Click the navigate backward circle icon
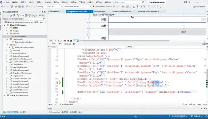 pyautogui.click(x=2, y=6)
